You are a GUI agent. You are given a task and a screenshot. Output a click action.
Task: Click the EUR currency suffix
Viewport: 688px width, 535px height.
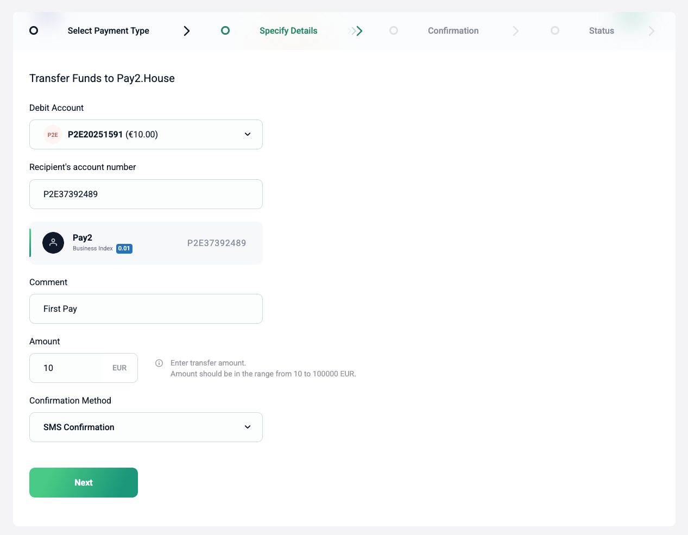click(x=119, y=368)
